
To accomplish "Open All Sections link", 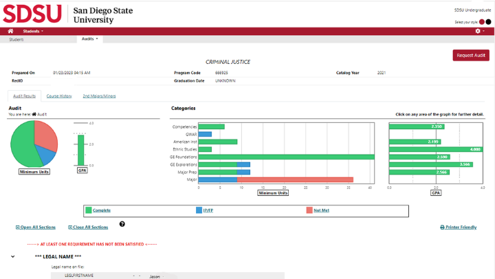I will click(38, 227).
